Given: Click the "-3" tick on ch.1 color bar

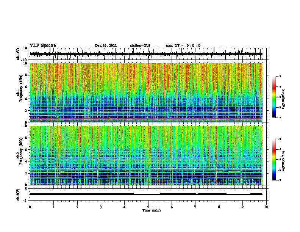Looking at the screenshot, I should coord(280,77).
